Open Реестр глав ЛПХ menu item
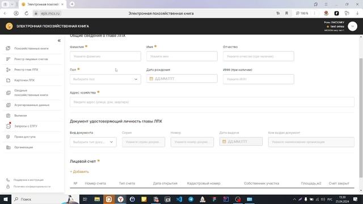 (26, 70)
